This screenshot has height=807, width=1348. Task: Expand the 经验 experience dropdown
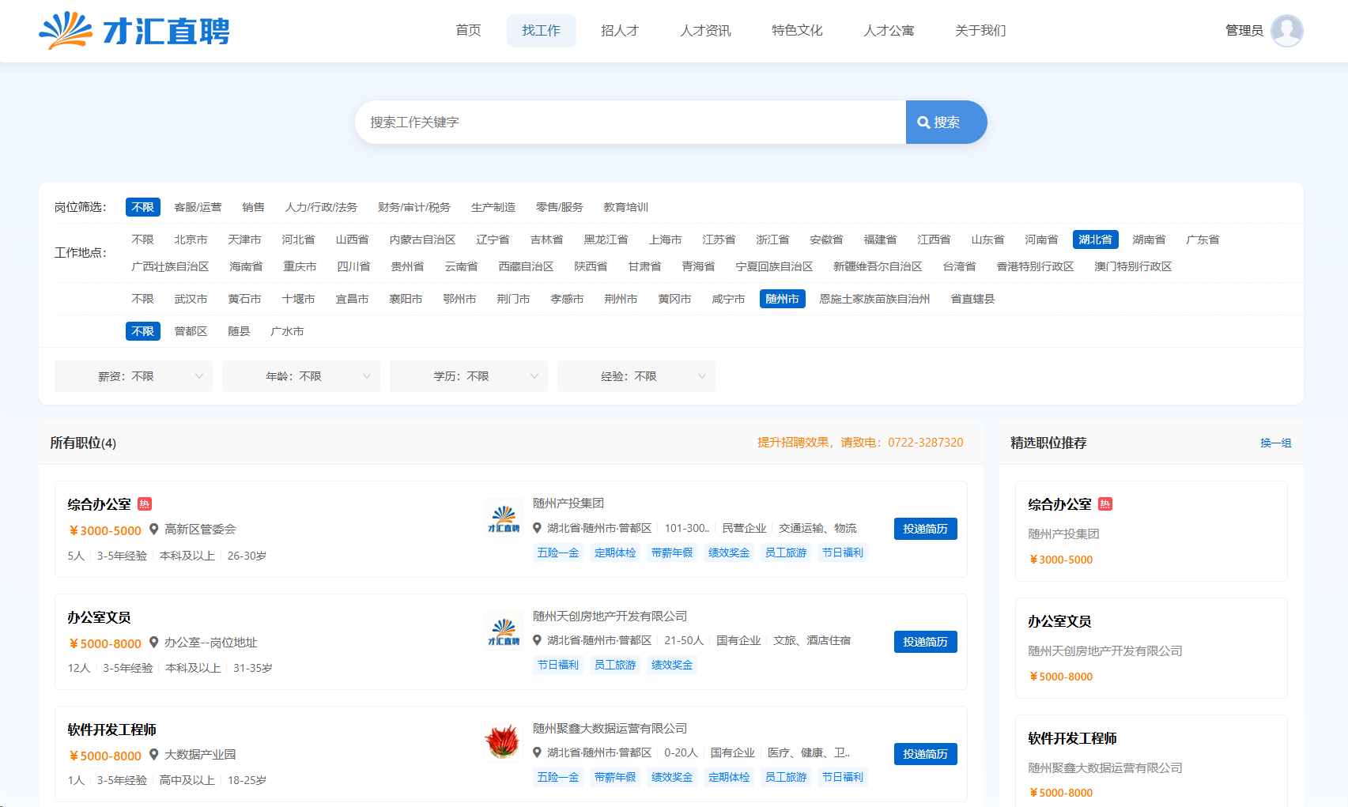coord(636,376)
